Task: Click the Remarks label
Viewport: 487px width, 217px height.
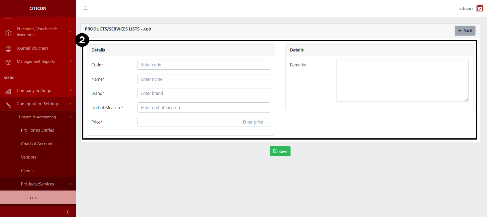Action: point(298,65)
